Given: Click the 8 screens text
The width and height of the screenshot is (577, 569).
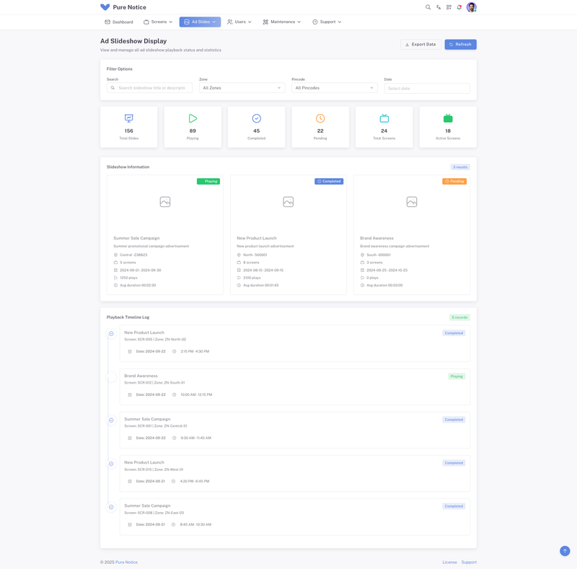Looking at the screenshot, I should click(251, 263).
